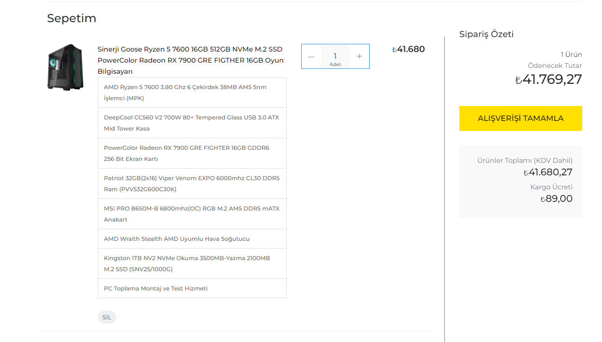Click the Sepetim heading
This screenshot has height=342, width=602.
[x=72, y=18]
